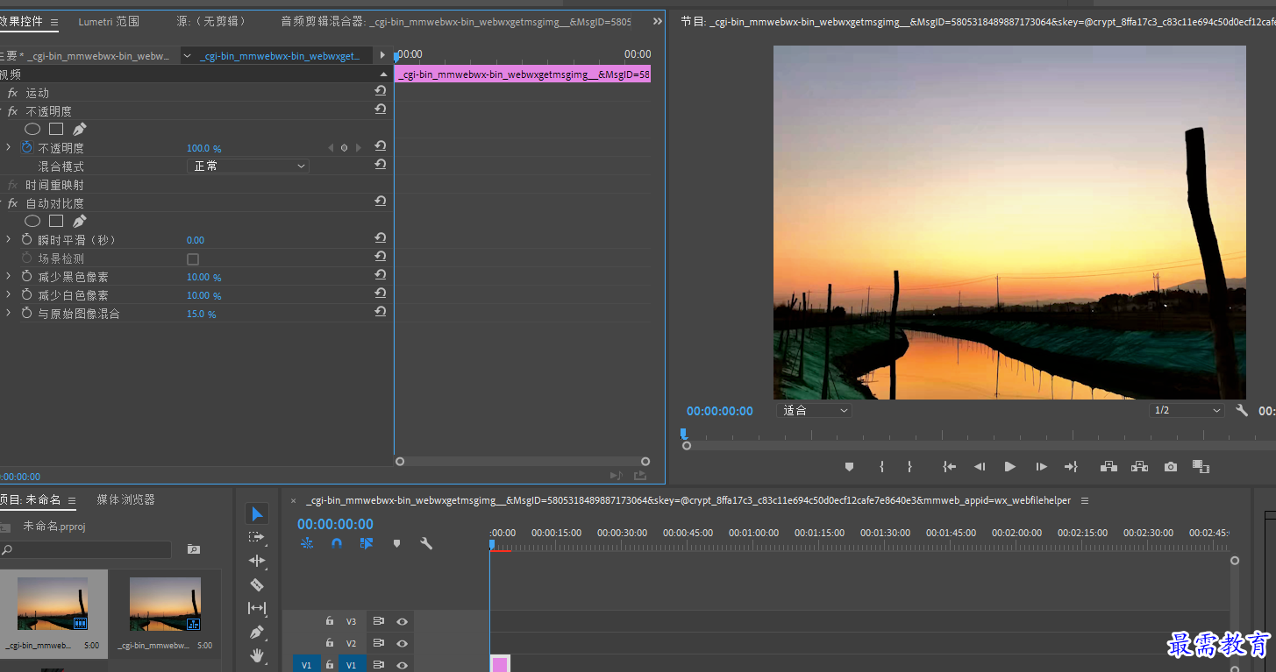Click Lift button in Program Monitor
Screen dimensions: 1276x672
(x=1108, y=467)
